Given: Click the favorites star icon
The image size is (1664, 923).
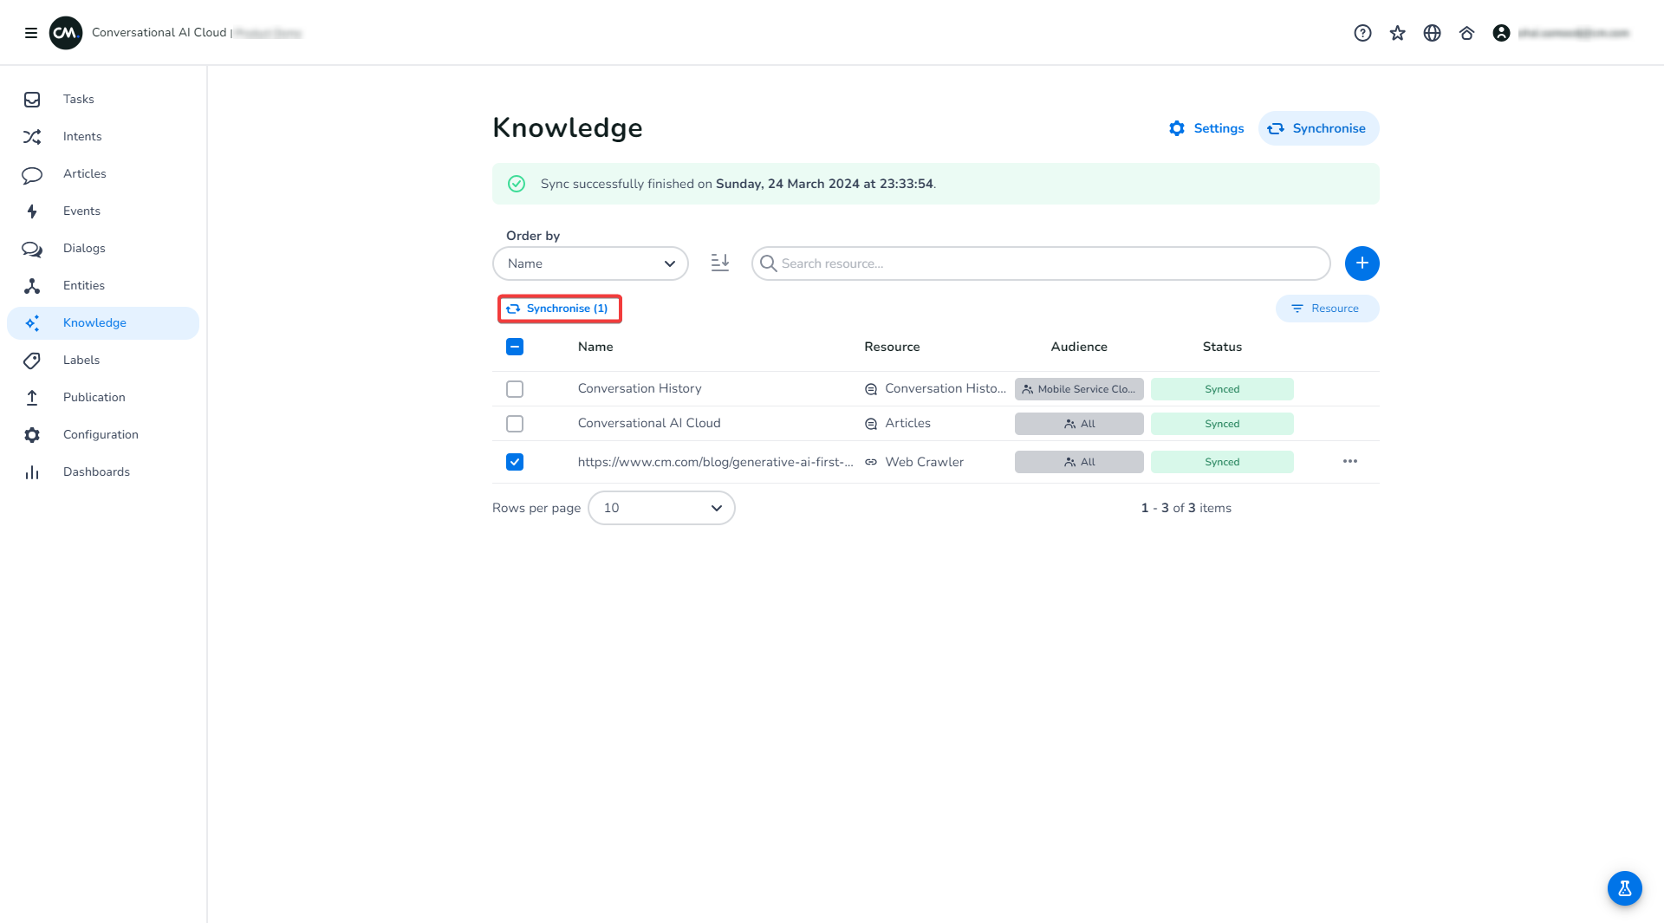Looking at the screenshot, I should [1397, 33].
